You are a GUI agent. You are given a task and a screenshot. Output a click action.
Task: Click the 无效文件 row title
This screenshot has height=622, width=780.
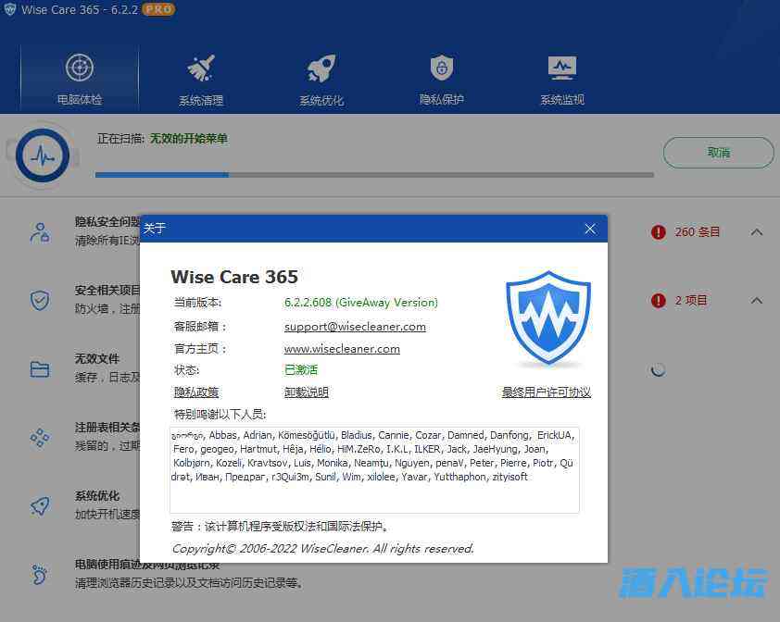click(x=97, y=358)
